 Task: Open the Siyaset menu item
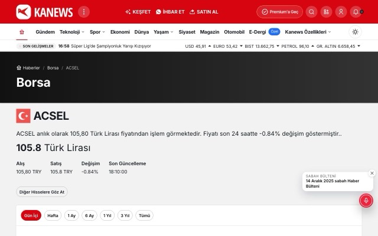[187, 32]
